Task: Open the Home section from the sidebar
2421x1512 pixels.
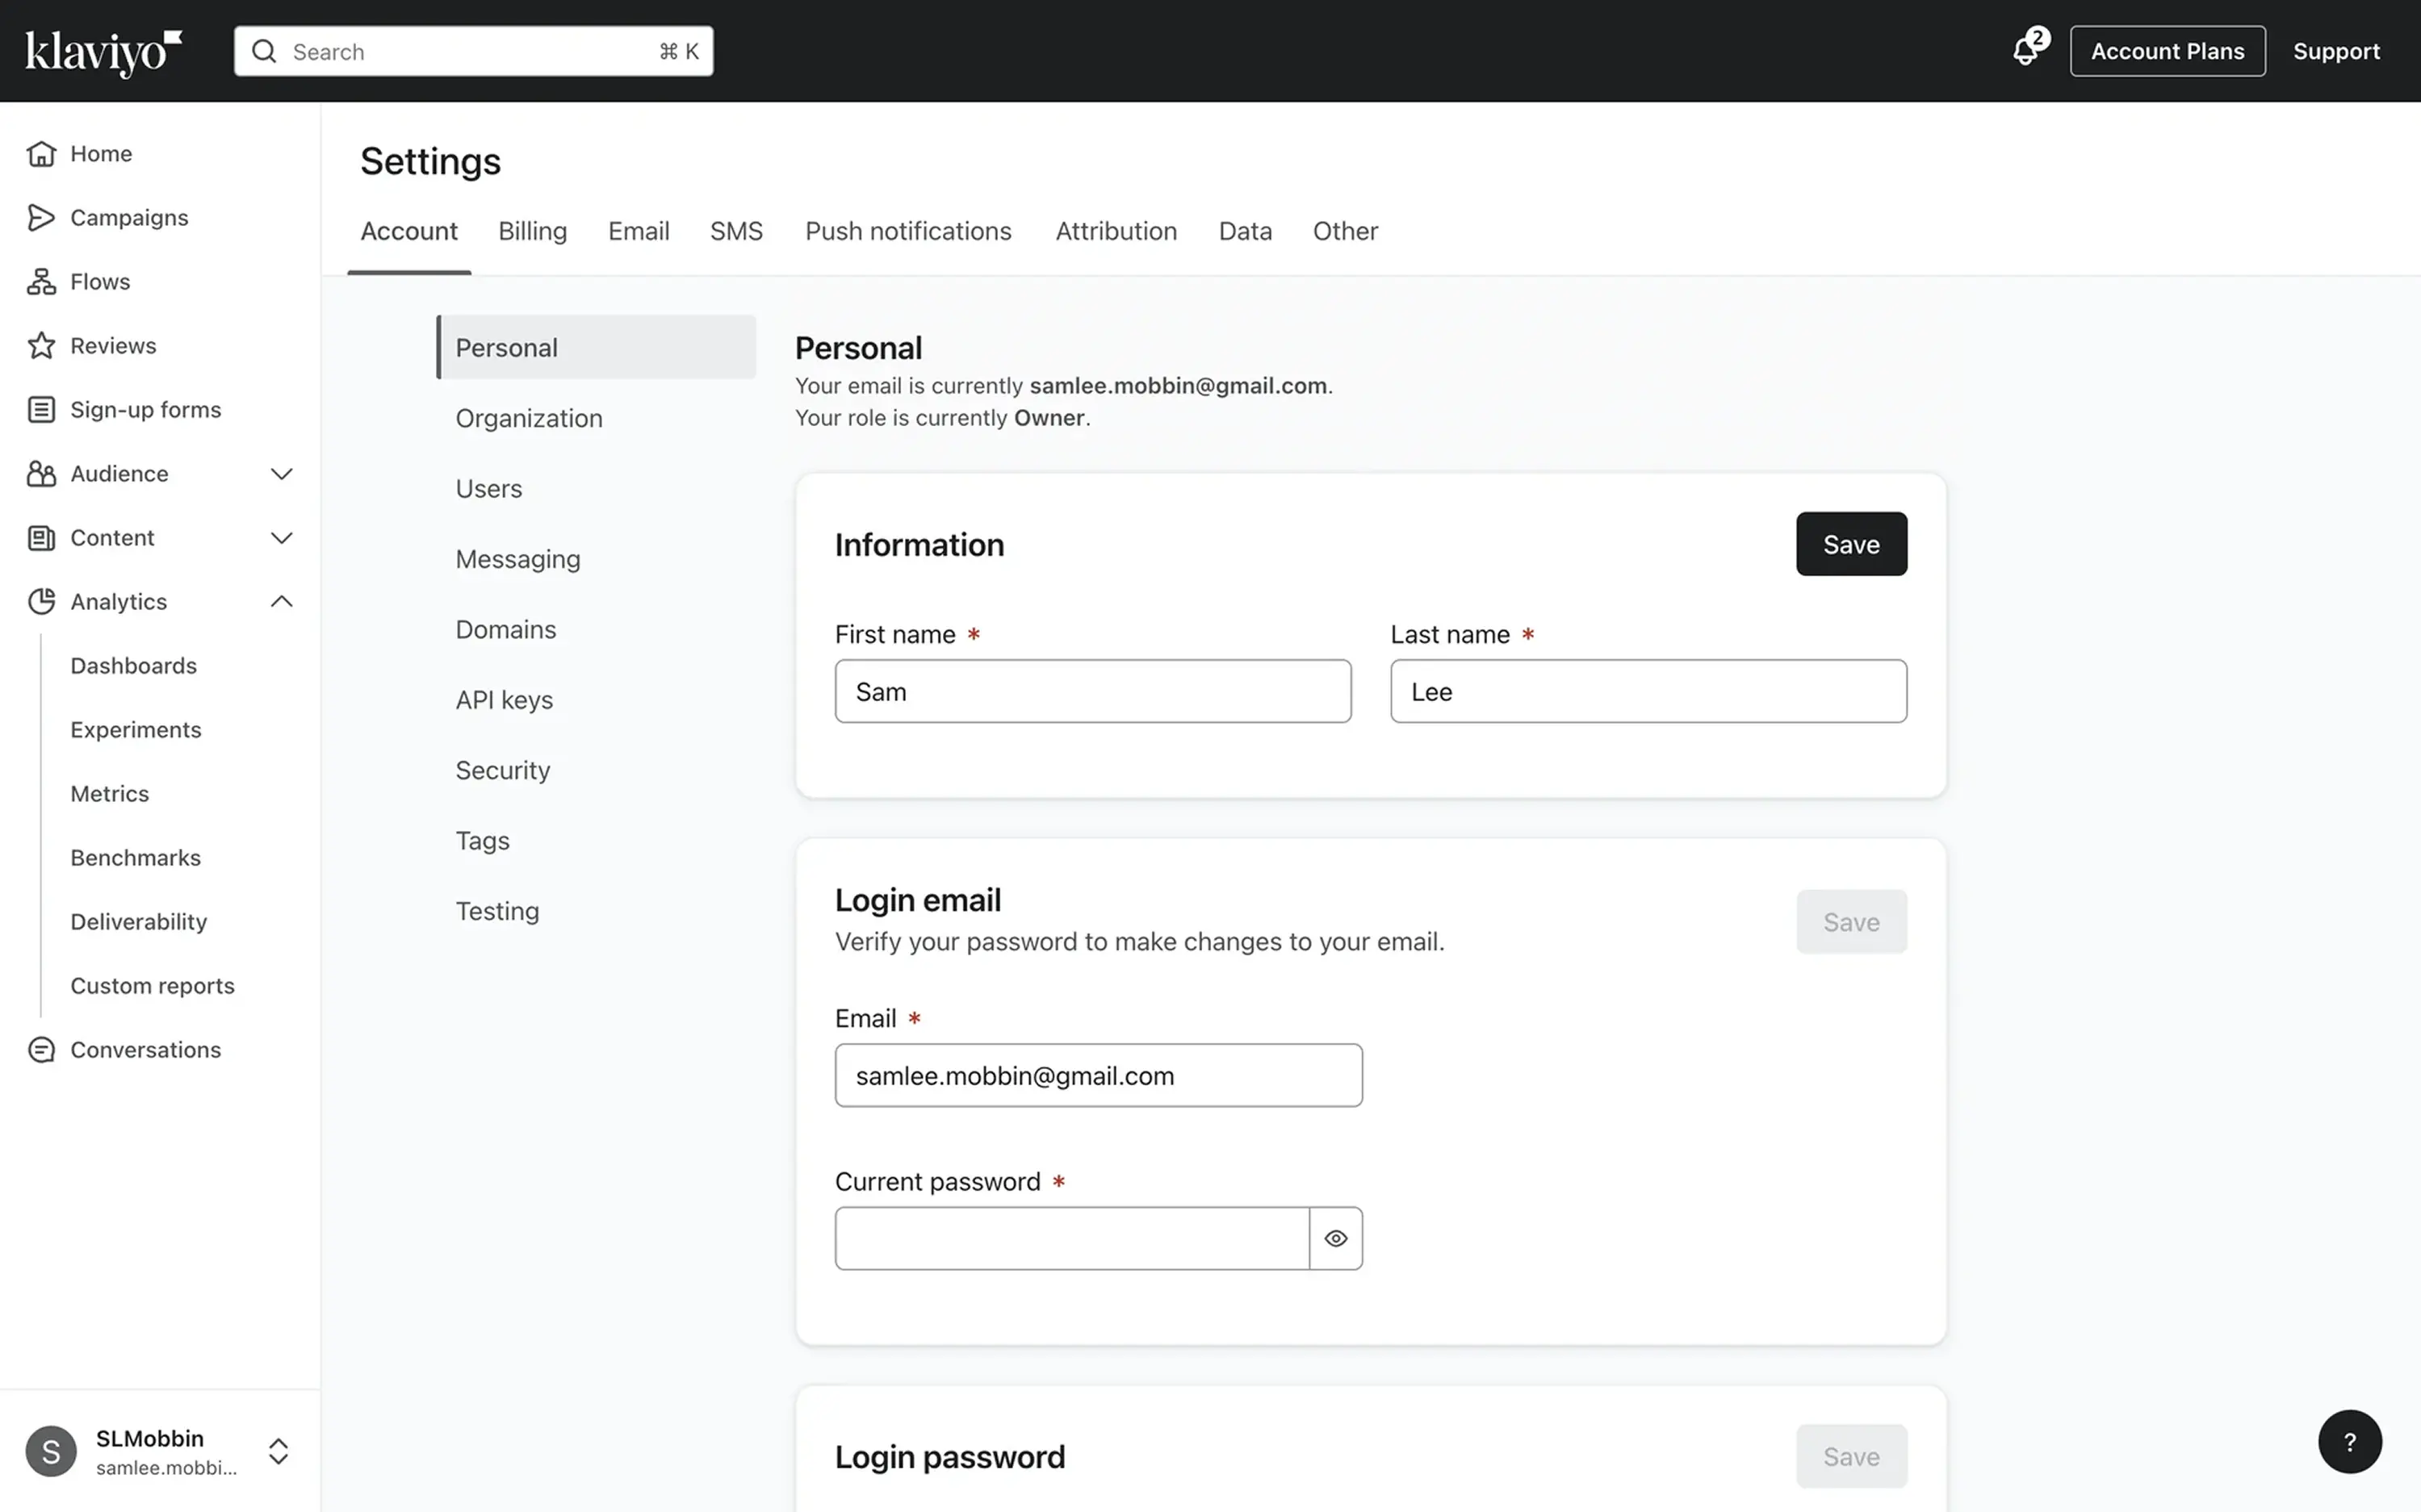Action: pyautogui.click(x=100, y=153)
